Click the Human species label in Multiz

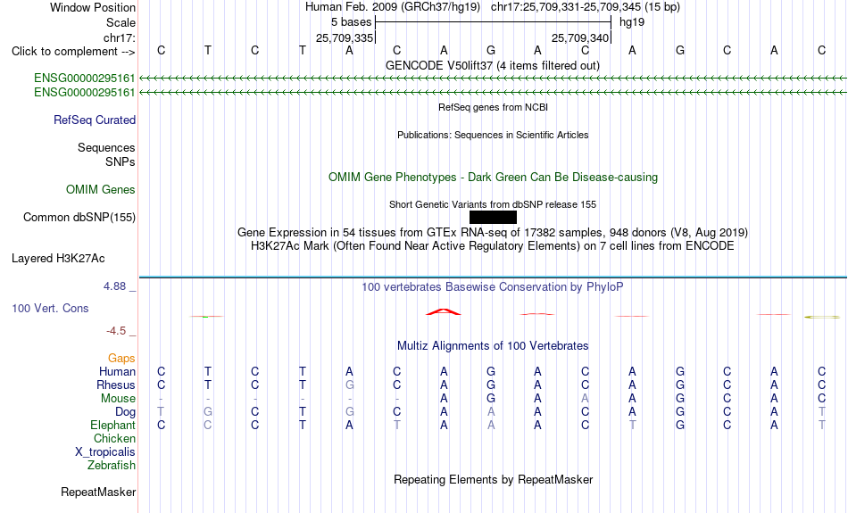point(117,371)
